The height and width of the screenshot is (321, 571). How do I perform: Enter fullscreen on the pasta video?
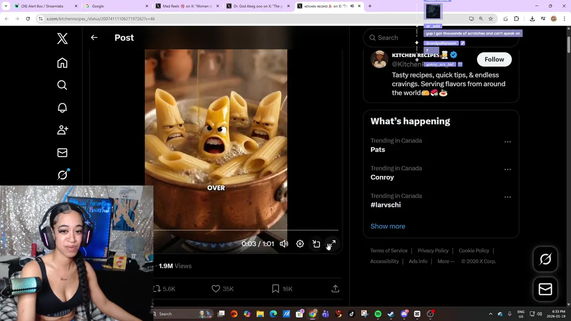pos(331,244)
